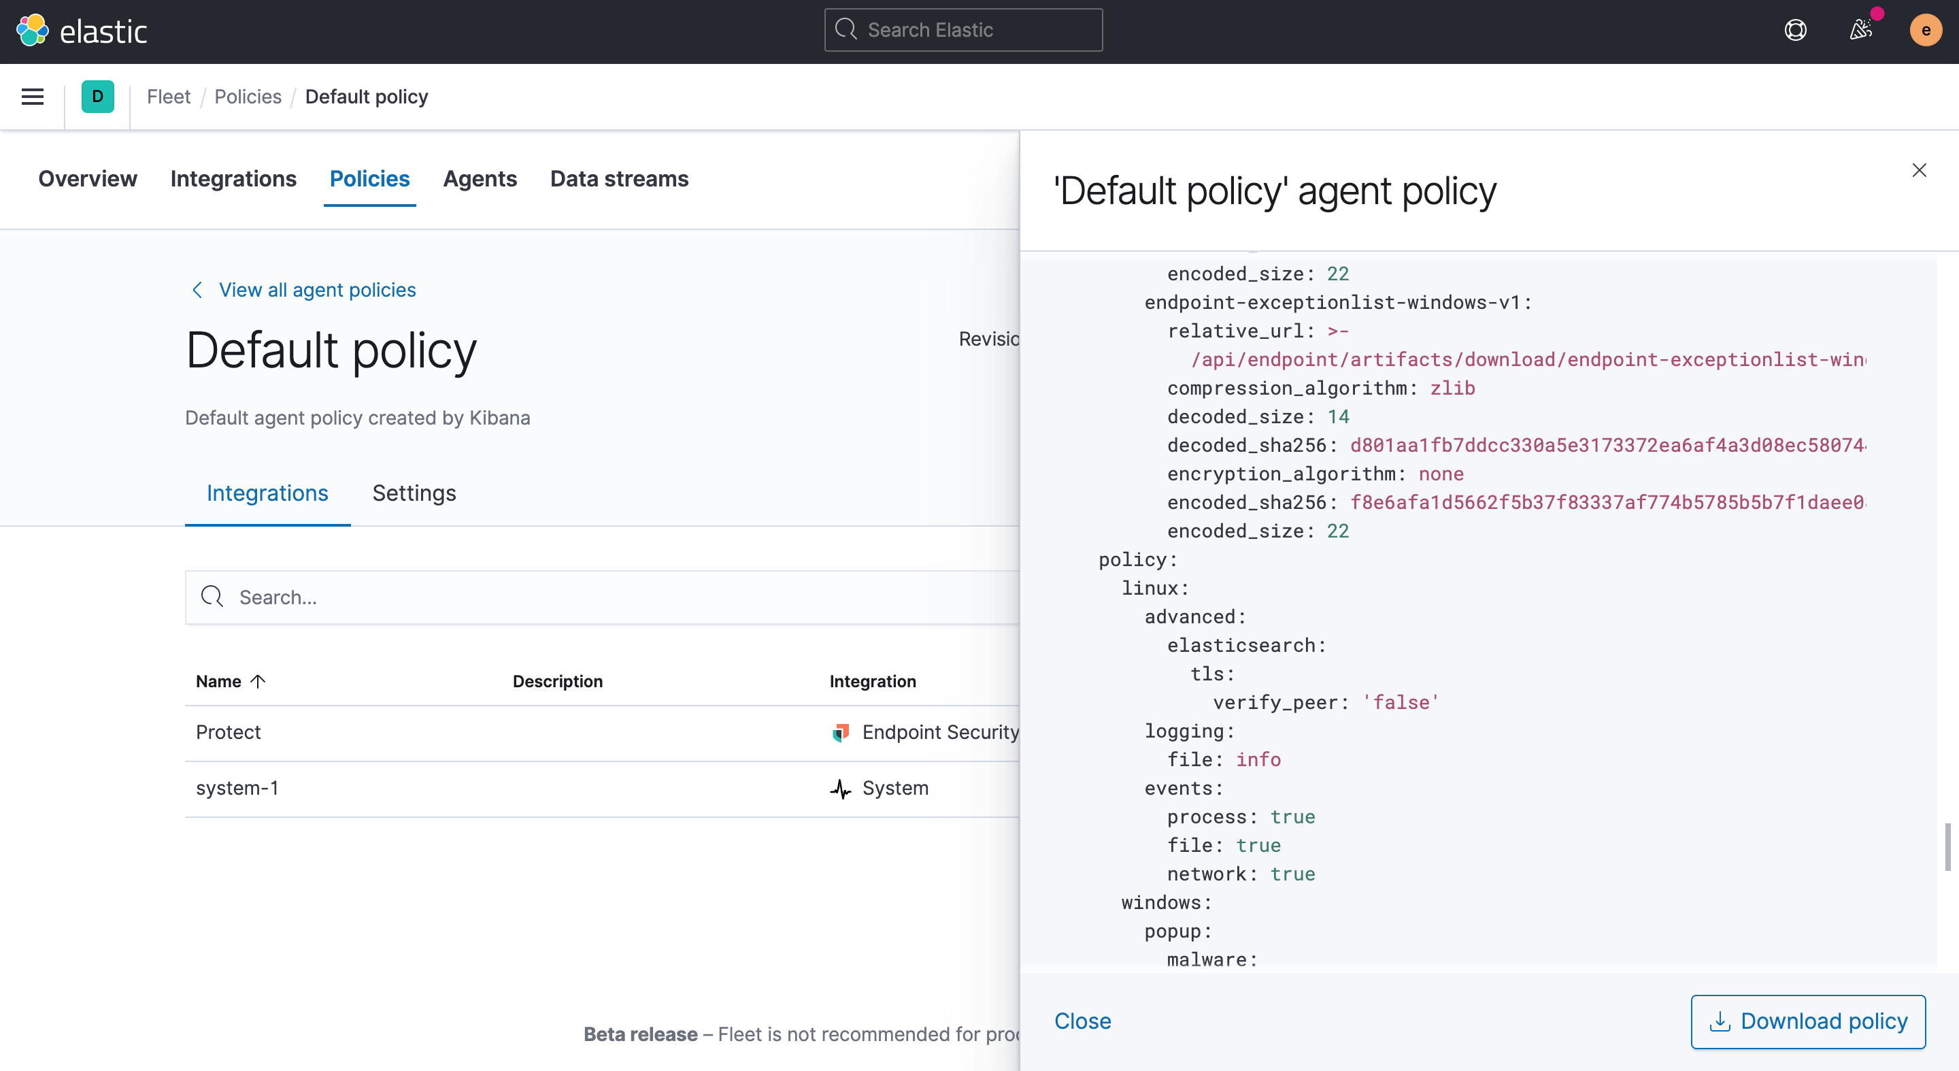
Task: Select the Settings sub-tab
Action: point(414,493)
